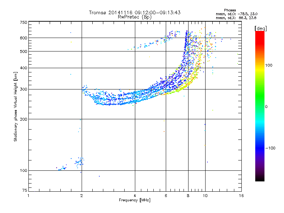The image size is (284, 213).
Task: Click the '600' y-axis tick label
Action: (x=23, y=38)
